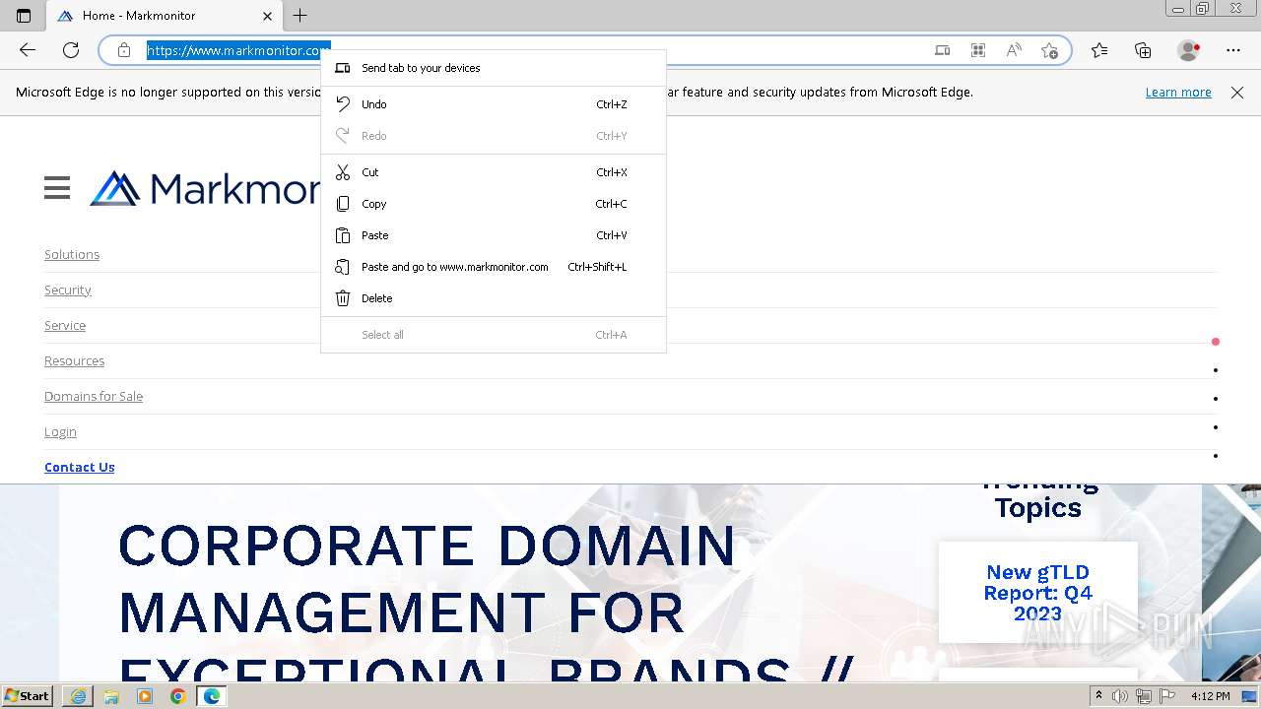Open File Explorer from taskbar
The image size is (1261, 709).
coord(111,696)
